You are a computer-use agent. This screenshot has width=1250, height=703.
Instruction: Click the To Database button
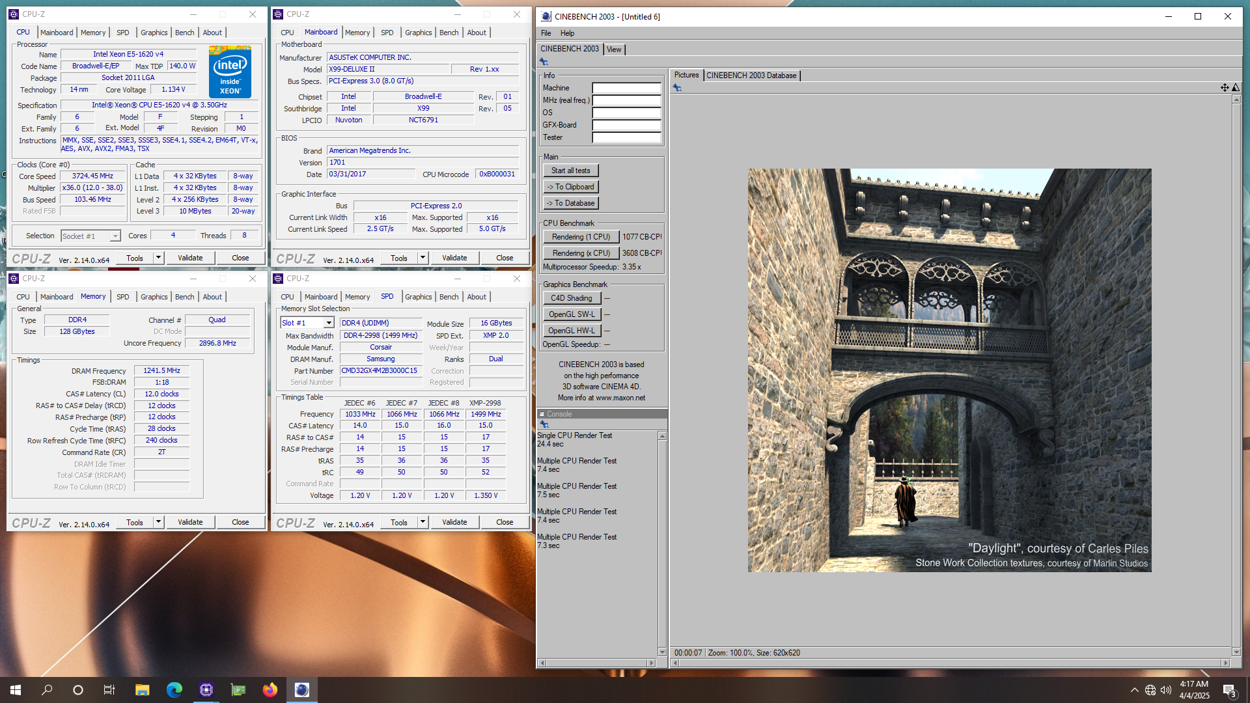pos(570,203)
